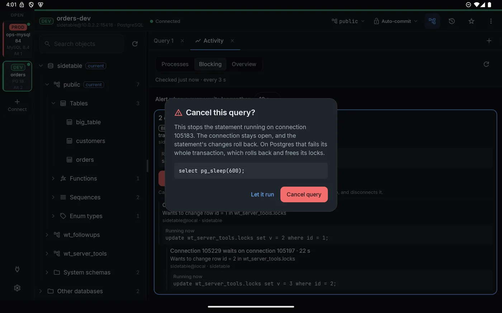The image size is (502, 313).
Task: Expand the Sequences folder
Action: (53, 197)
